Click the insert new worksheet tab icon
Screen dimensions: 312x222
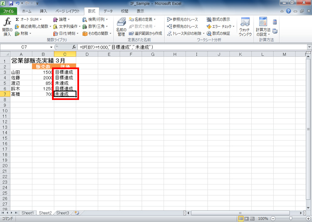[x=77, y=213]
